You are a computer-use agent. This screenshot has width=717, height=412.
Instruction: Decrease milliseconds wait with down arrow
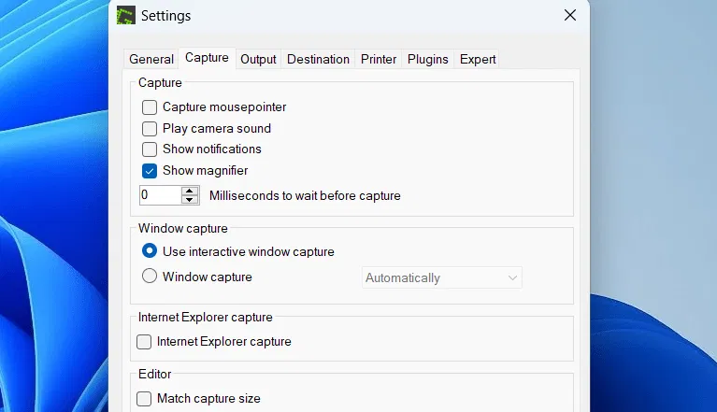coord(190,200)
